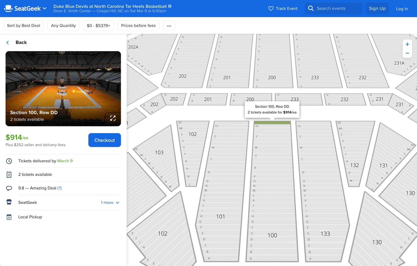Click the SeatGeek seller store icon

(x=9, y=202)
